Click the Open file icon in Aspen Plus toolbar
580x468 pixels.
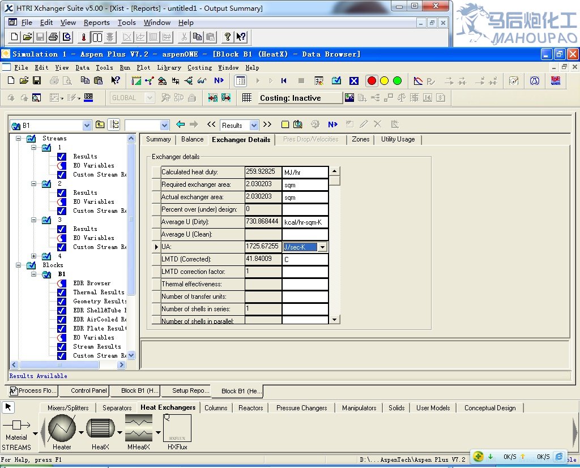tap(24, 80)
